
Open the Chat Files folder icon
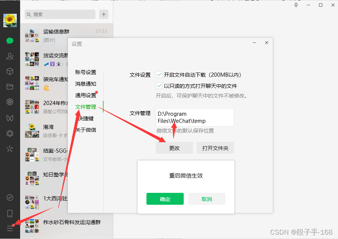[x=10, y=86]
